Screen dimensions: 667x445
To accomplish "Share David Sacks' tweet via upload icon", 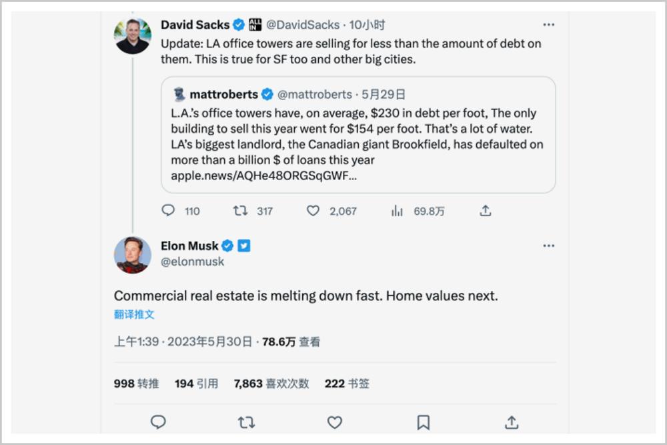I will point(486,211).
